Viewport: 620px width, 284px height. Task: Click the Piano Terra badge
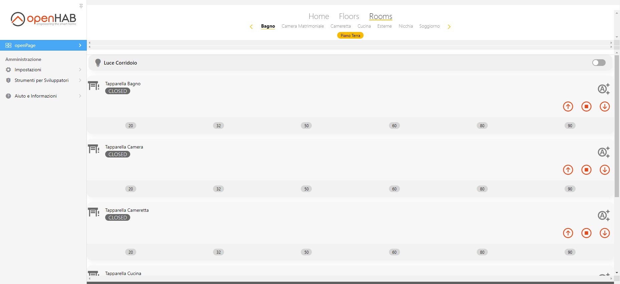point(350,36)
